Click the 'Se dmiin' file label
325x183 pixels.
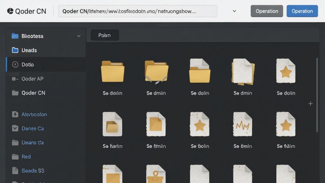tap(156, 93)
